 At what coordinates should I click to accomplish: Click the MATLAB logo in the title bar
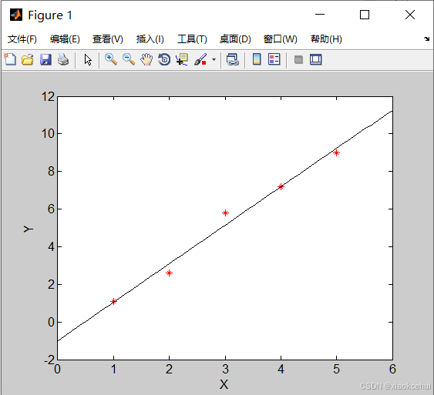(x=16, y=15)
